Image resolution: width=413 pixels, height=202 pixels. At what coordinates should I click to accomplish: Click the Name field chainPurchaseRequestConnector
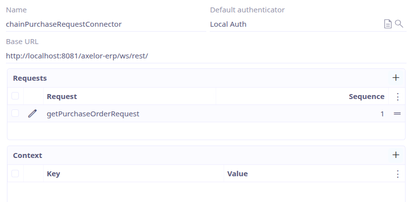[105, 24]
